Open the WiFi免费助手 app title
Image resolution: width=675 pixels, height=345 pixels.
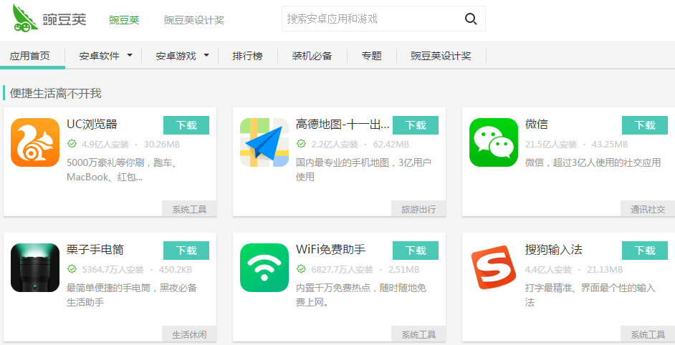click(330, 250)
